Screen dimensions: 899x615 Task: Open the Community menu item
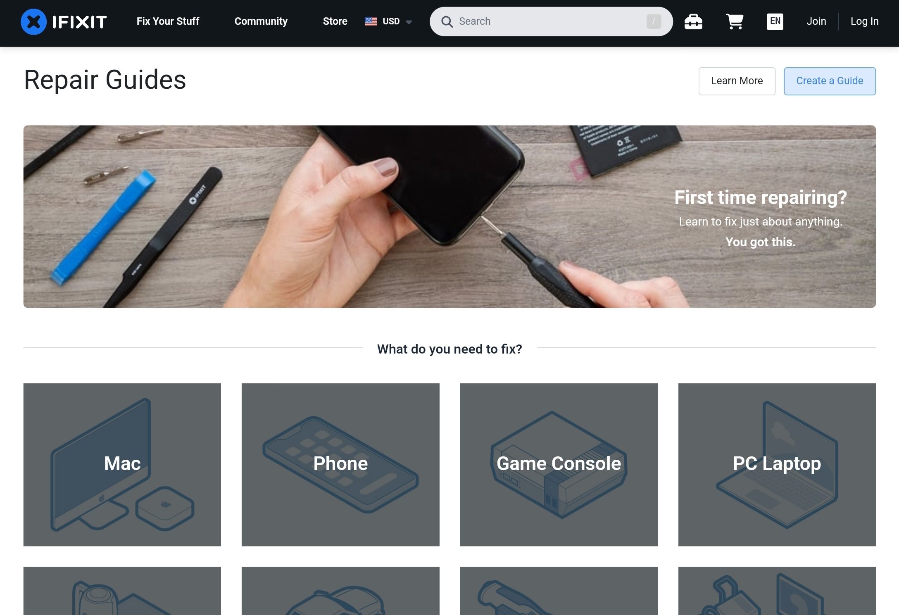(x=261, y=21)
